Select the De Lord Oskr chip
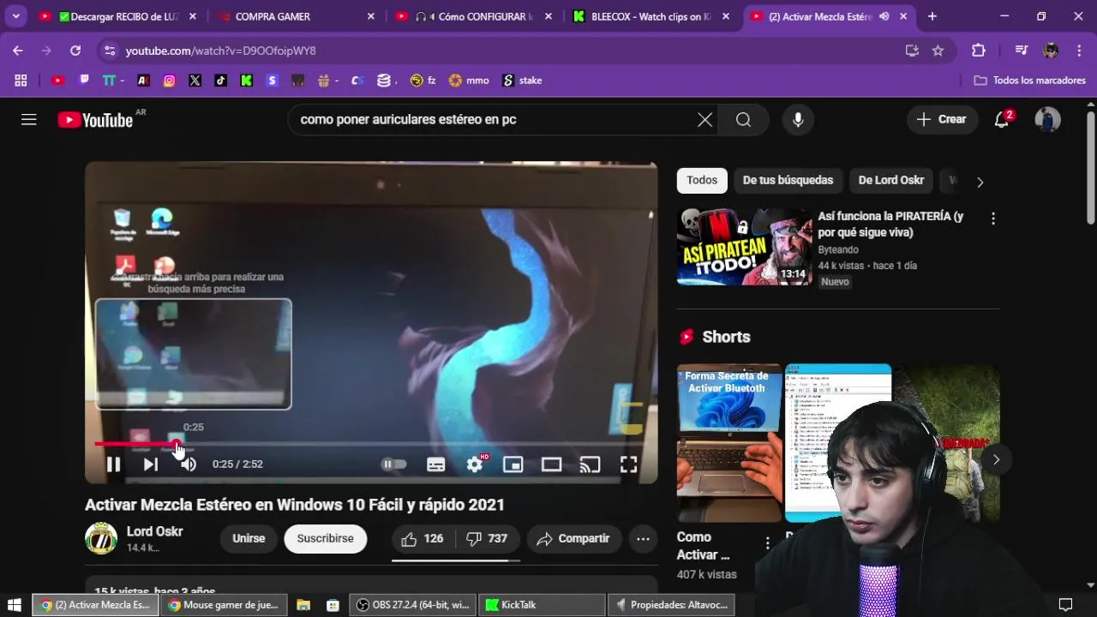 tap(891, 180)
